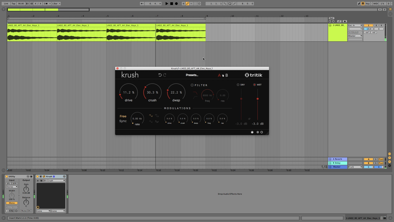The image size is (394, 222).
Task: Click the Tap tempo button
Action: (14, 3)
